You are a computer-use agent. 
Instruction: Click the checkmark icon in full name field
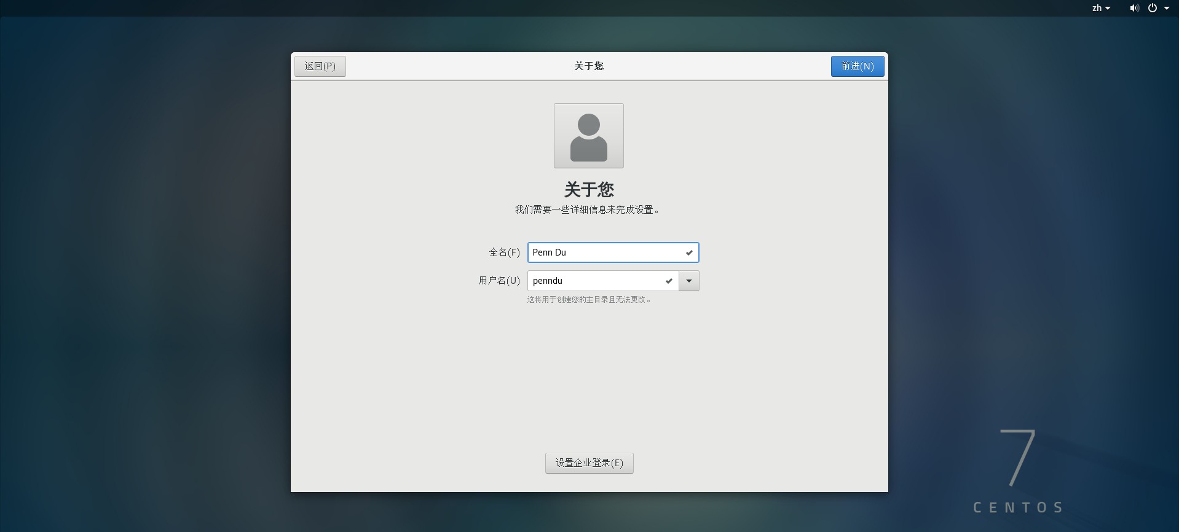coord(689,252)
